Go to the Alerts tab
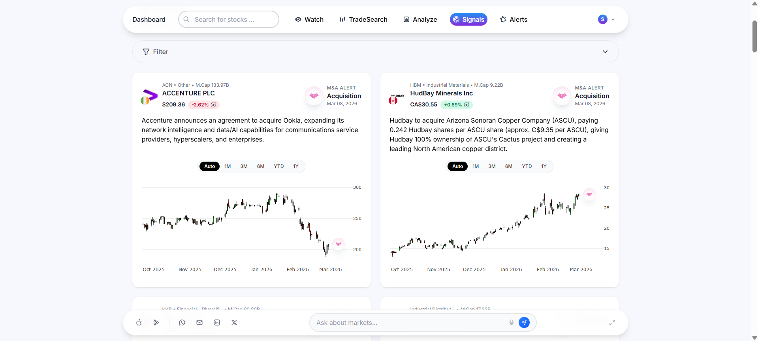Viewport: 758px width, 341px height. [x=513, y=19]
